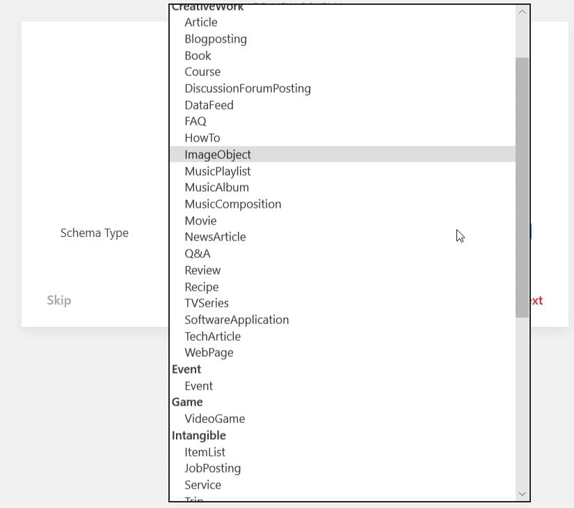Click the dropdown scrollbar thumb
574x508 pixels.
tap(522, 187)
